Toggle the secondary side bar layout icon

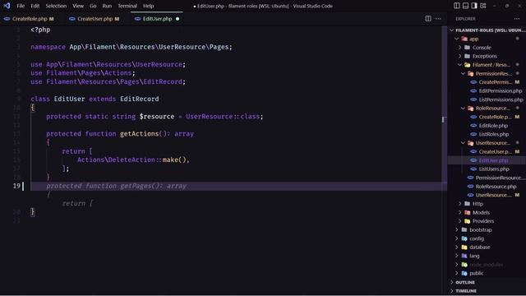coord(474,6)
